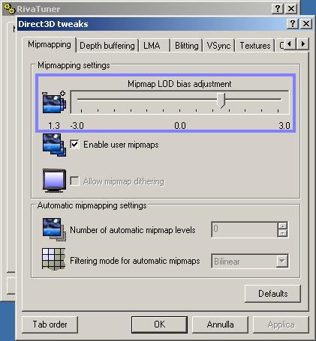Click the Direct3D tweaks help question button
The image size is (316, 341).
pos(293,24)
